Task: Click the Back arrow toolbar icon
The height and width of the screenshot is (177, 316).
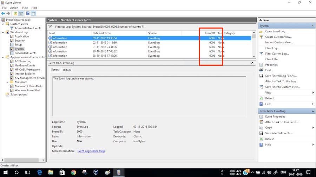Action: 3,13
